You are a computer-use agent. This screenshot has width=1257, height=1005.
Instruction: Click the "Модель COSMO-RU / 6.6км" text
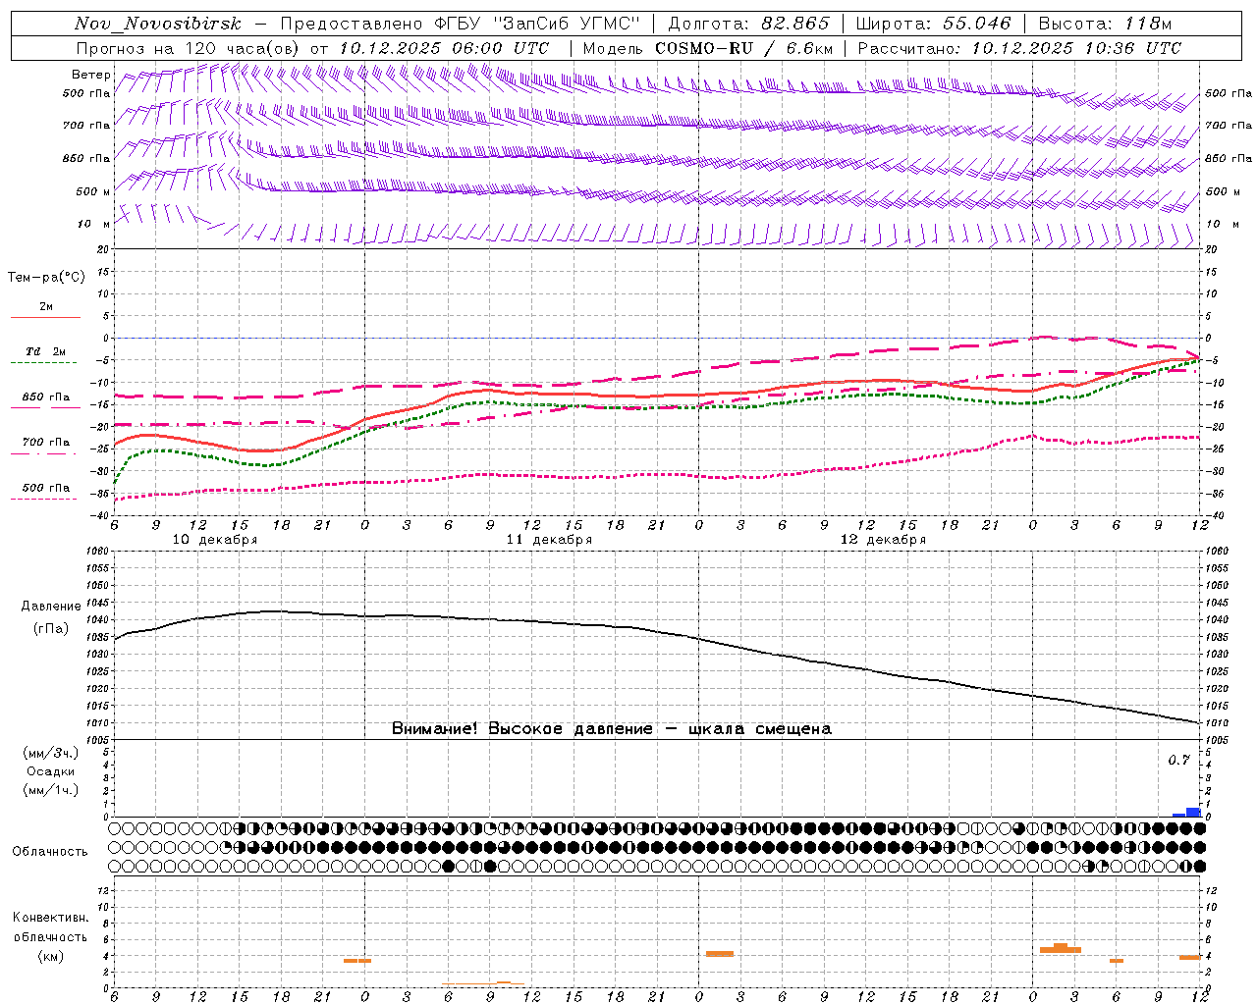[x=708, y=48]
